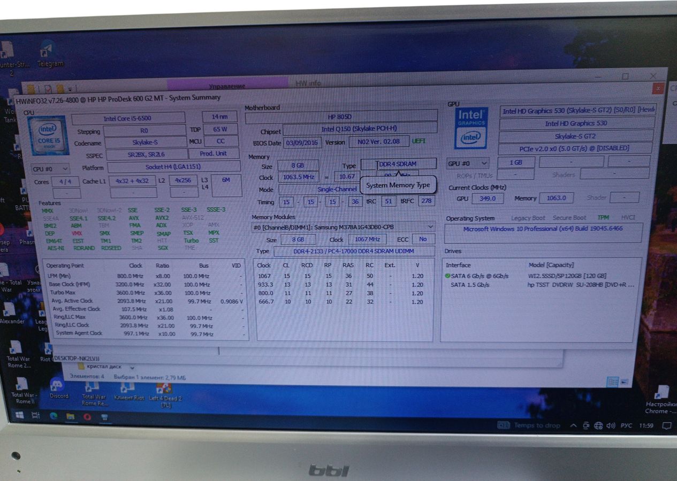Select the SATA 6 Gb/s drive entry
Viewport: 677px width, 481px height.
[x=479, y=276]
